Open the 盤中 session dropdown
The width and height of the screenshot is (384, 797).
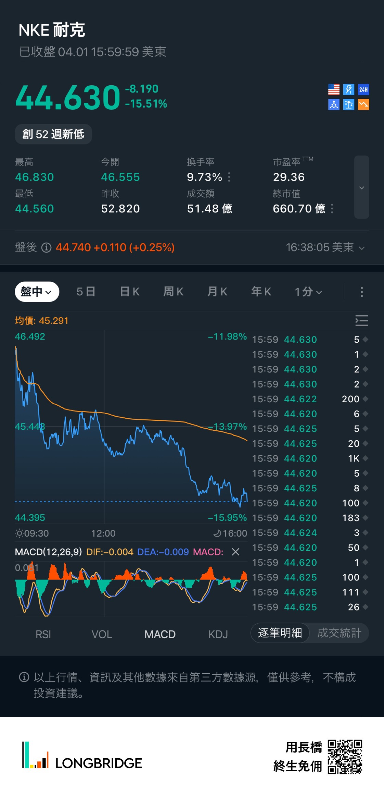(x=37, y=292)
